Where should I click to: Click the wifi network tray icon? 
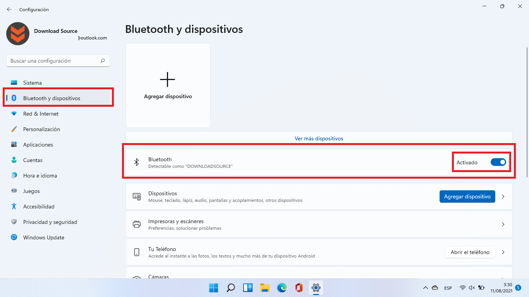[x=462, y=288]
